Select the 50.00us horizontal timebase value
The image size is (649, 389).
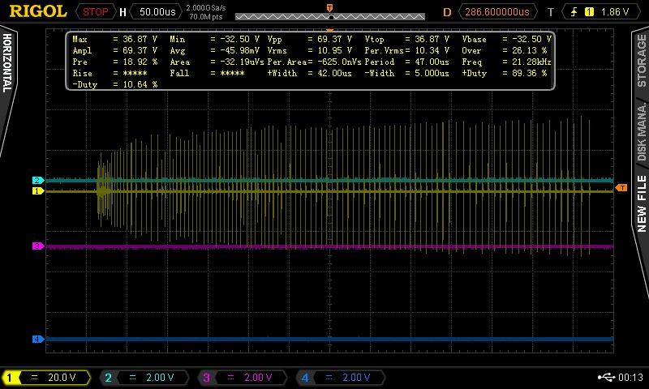(x=157, y=11)
